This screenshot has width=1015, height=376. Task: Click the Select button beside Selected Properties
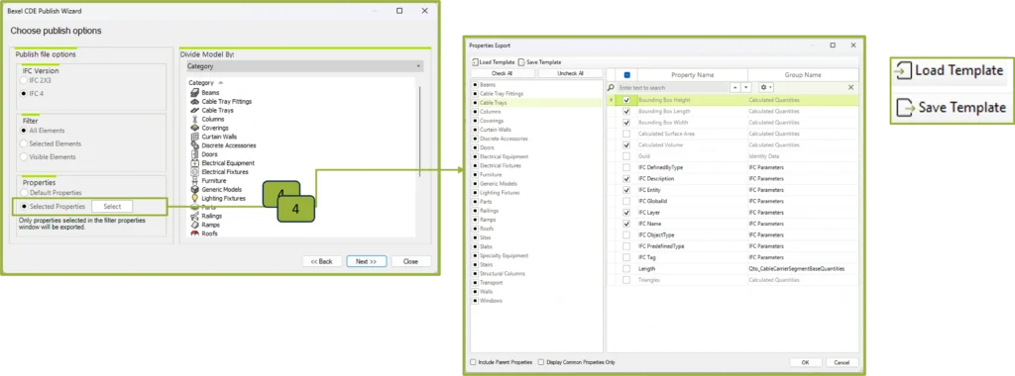(x=112, y=206)
